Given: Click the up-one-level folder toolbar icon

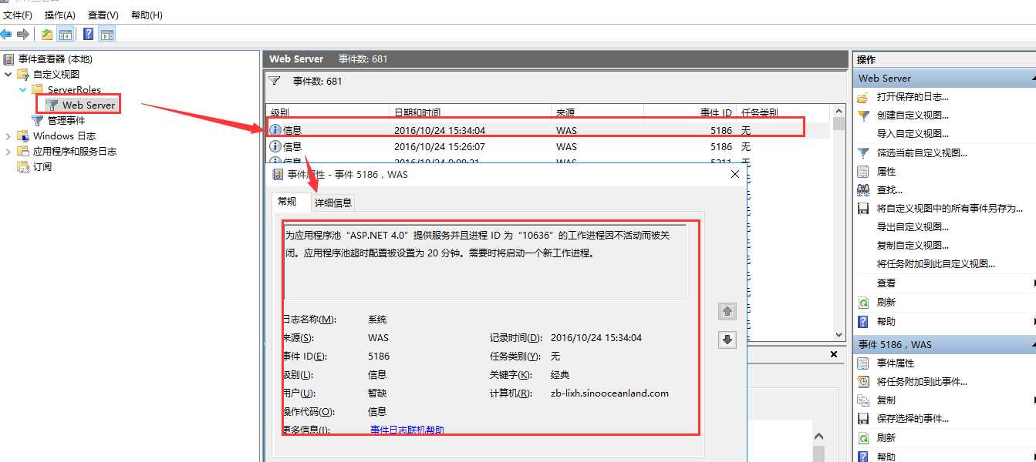Looking at the screenshot, I should [47, 35].
